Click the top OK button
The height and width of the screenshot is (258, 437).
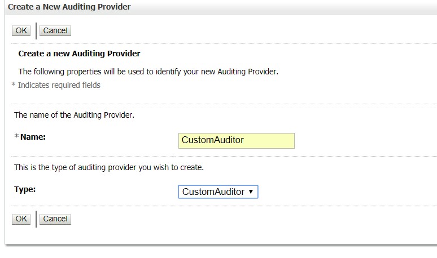point(21,31)
